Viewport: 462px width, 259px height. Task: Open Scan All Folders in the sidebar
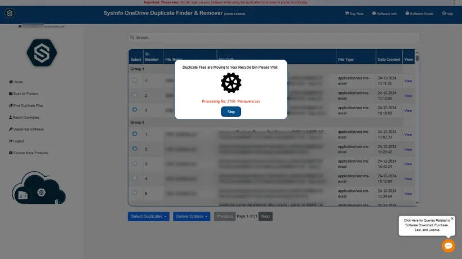tap(24, 93)
